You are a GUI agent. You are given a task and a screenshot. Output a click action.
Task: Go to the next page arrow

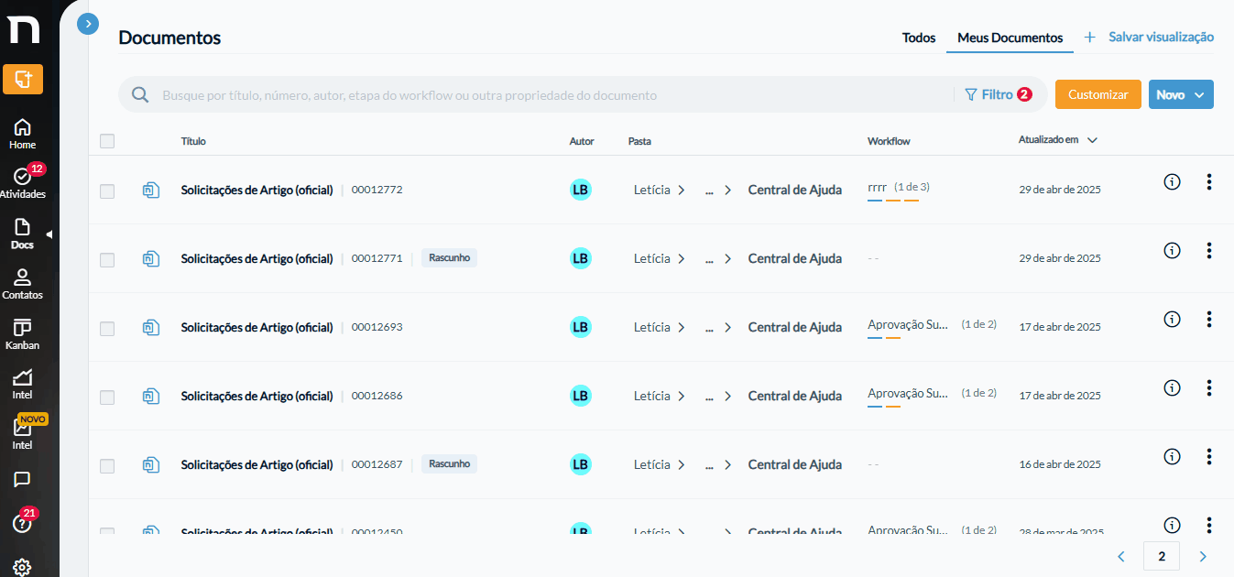pyautogui.click(x=1203, y=556)
